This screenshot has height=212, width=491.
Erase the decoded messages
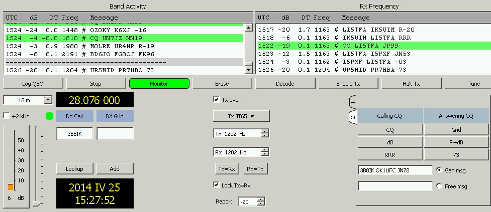pyautogui.click(x=222, y=84)
